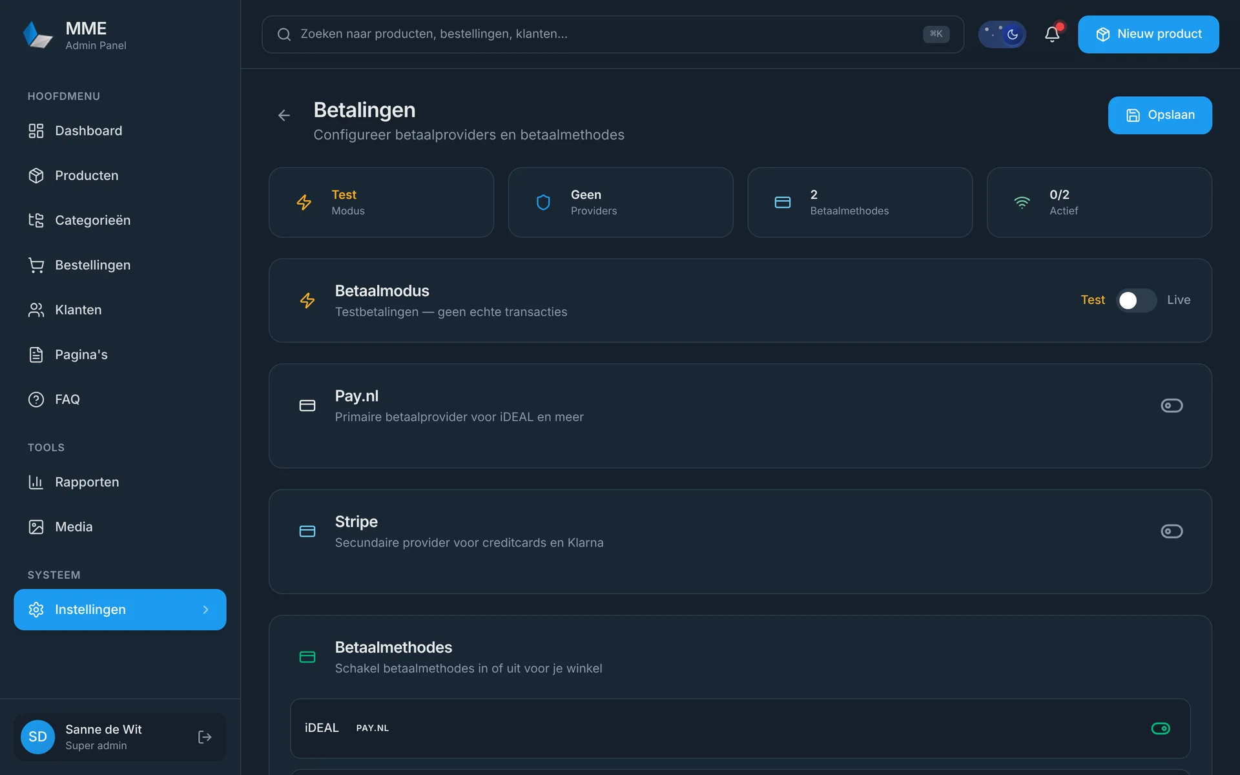Select Instellingen under Systeem
1240x775 pixels.
tap(120, 610)
